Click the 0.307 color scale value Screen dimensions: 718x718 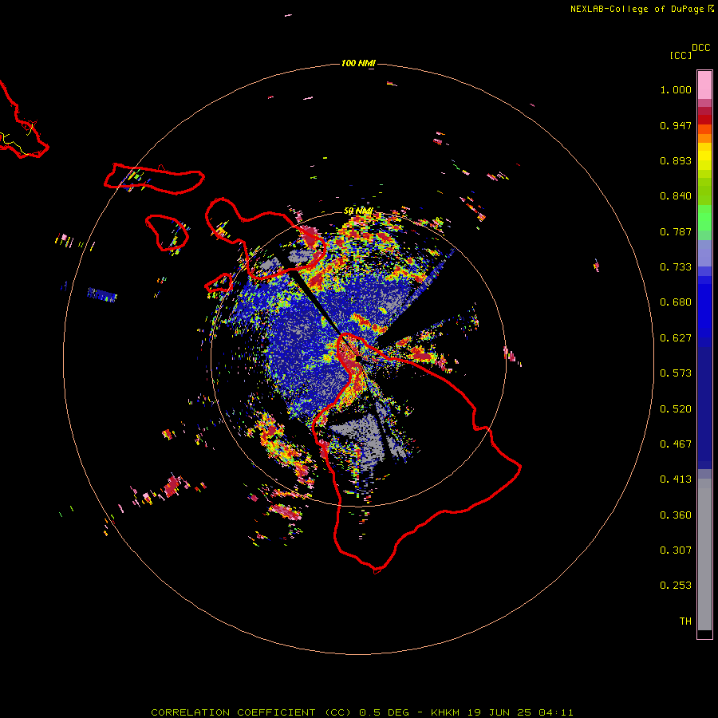676,550
